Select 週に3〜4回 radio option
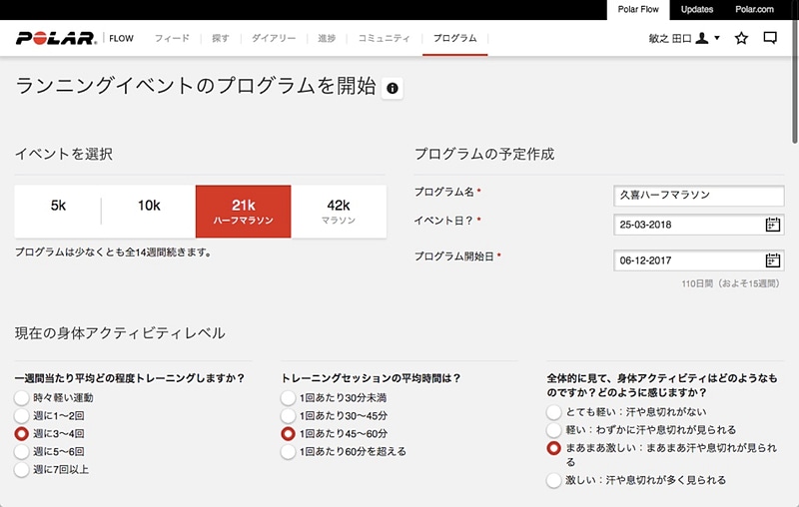Screen dimensions: 799x507 [x=21, y=434]
